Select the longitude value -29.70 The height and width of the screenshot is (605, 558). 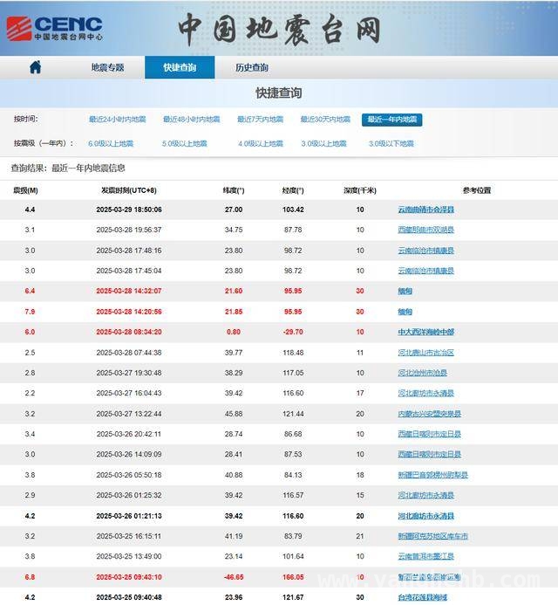coord(293,332)
